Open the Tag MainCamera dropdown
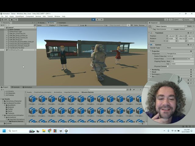This screenshot has width=195, height=146. pyautogui.click(x=164, y=29)
